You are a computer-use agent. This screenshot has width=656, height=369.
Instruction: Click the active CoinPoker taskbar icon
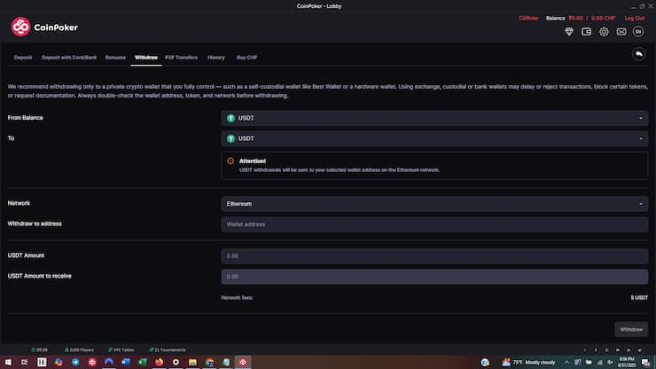(243, 362)
